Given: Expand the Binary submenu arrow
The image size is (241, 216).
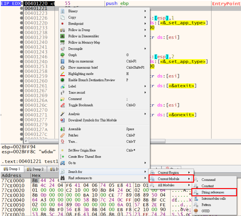Looking at the screenshot, I should coord(145,11).
